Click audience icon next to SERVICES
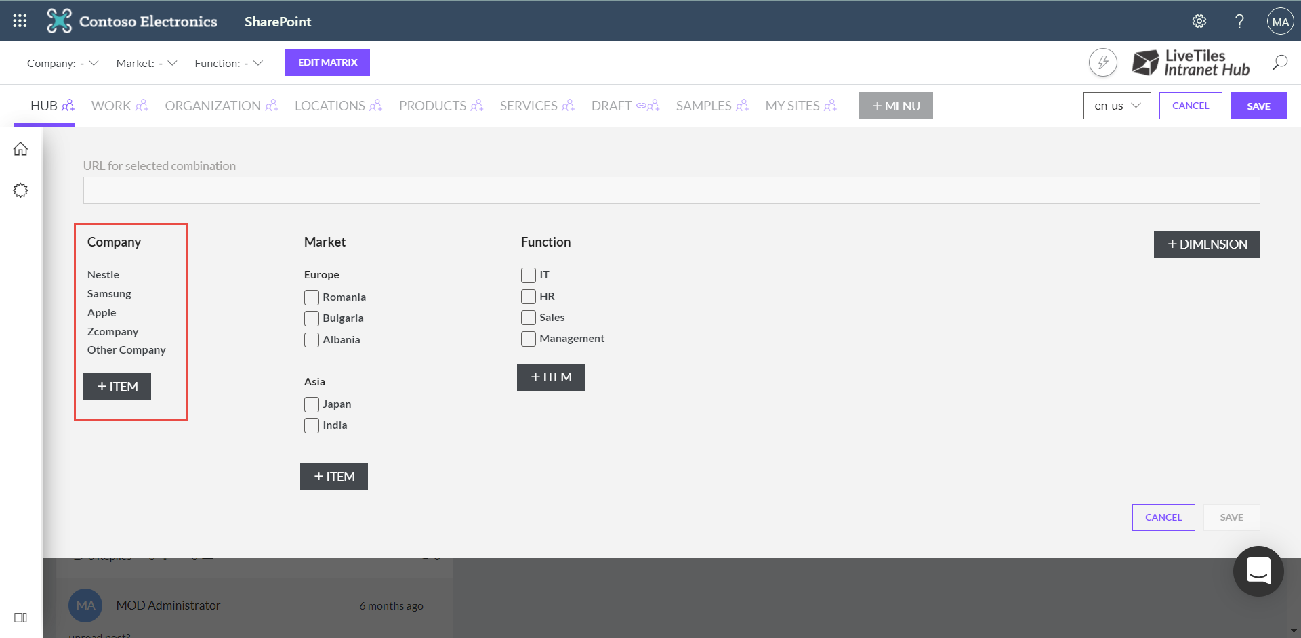 click(569, 106)
